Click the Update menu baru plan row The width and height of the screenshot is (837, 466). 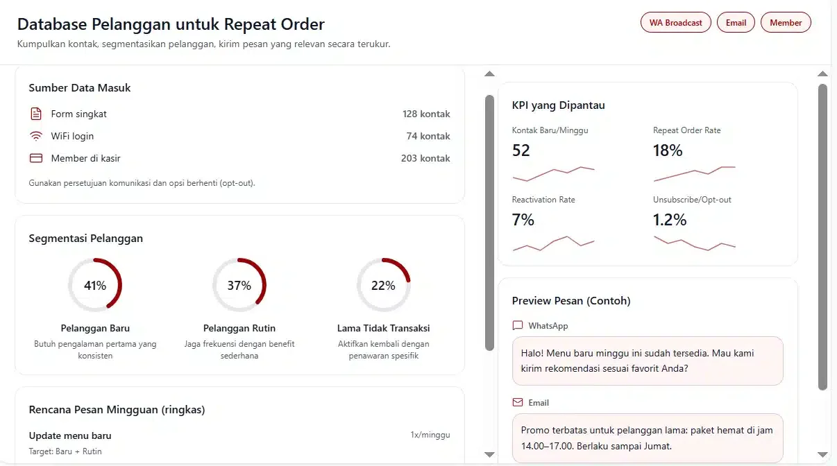239,443
